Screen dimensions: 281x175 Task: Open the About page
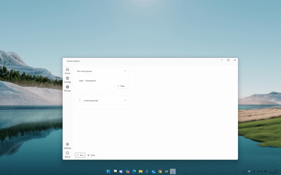click(x=67, y=154)
